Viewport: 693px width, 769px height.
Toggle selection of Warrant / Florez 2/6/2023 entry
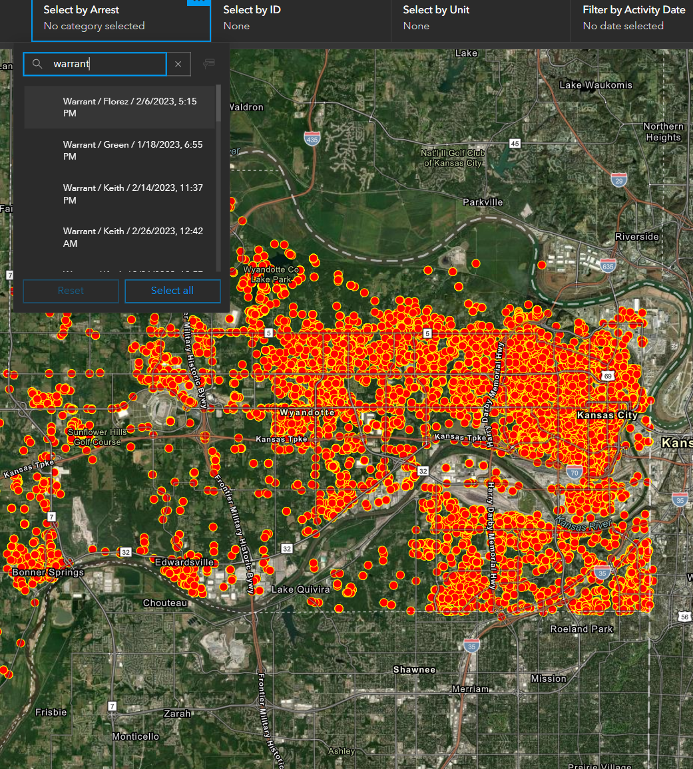[x=120, y=107]
